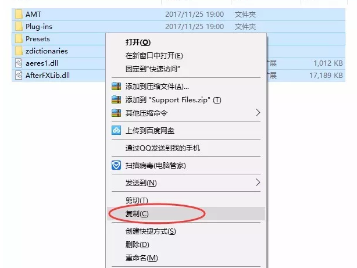Click the AMT folder icon
Screen dimensions: 357x268
click(19, 15)
